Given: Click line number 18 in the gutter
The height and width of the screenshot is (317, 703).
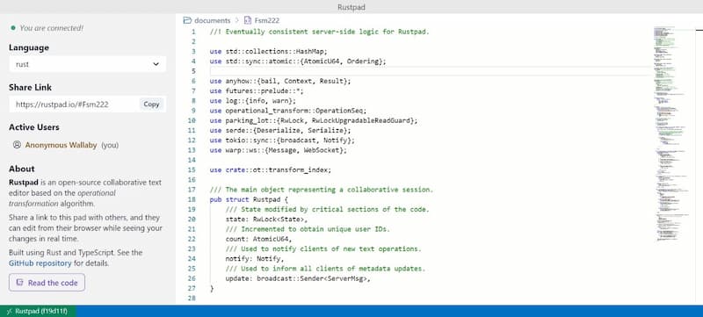Looking at the screenshot, I should point(192,199).
